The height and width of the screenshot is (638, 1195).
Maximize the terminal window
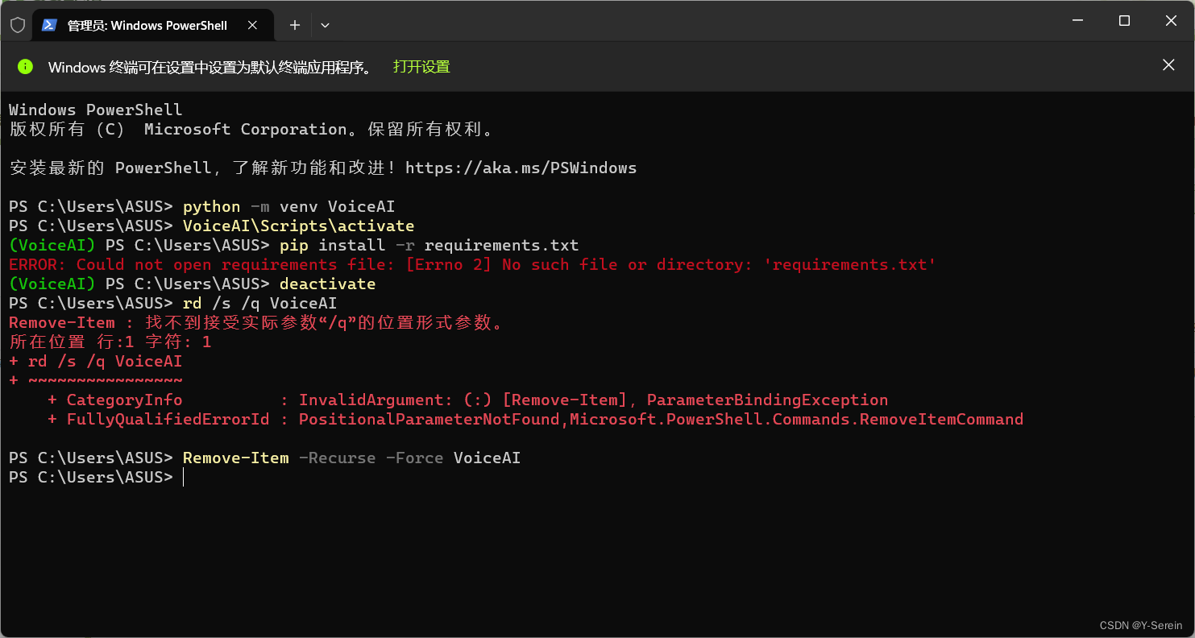pos(1124,21)
